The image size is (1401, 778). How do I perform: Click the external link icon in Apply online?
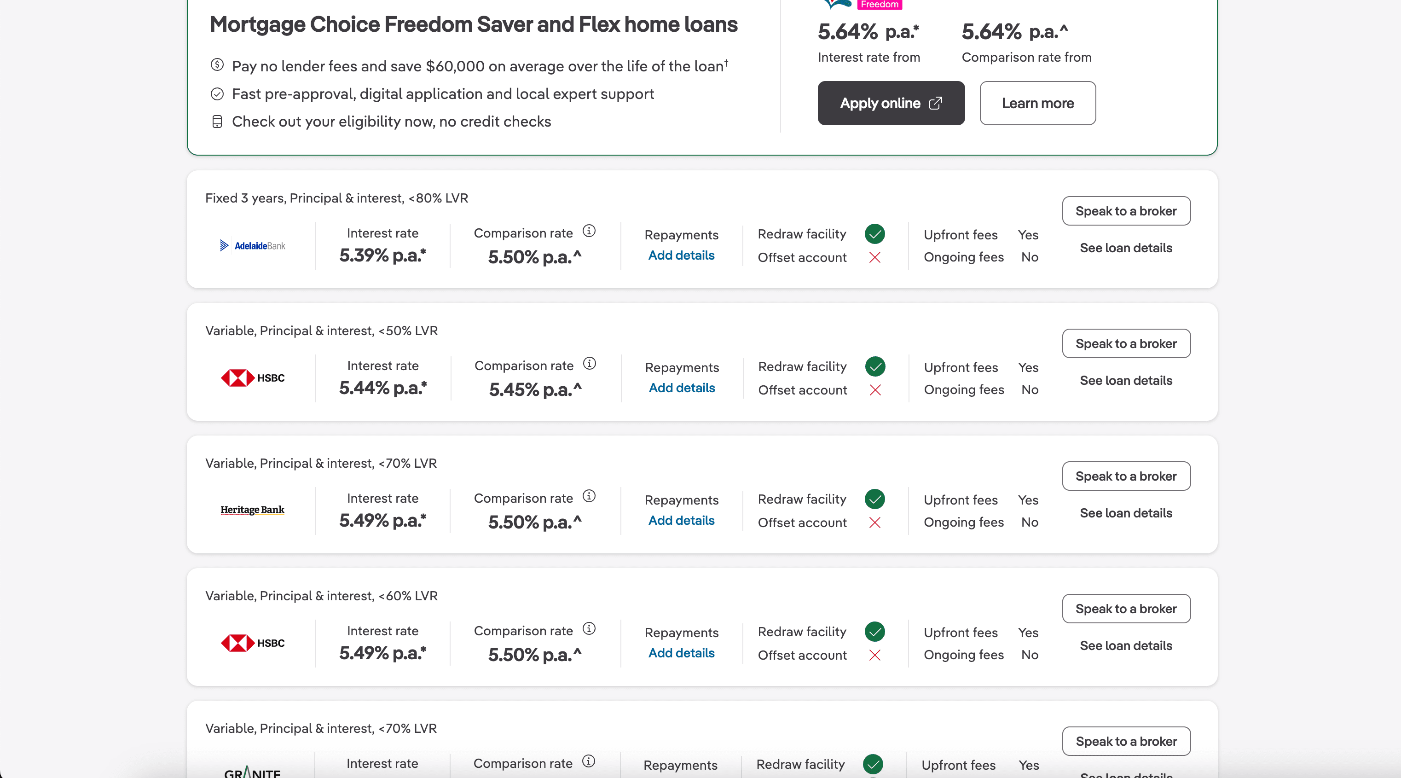937,103
